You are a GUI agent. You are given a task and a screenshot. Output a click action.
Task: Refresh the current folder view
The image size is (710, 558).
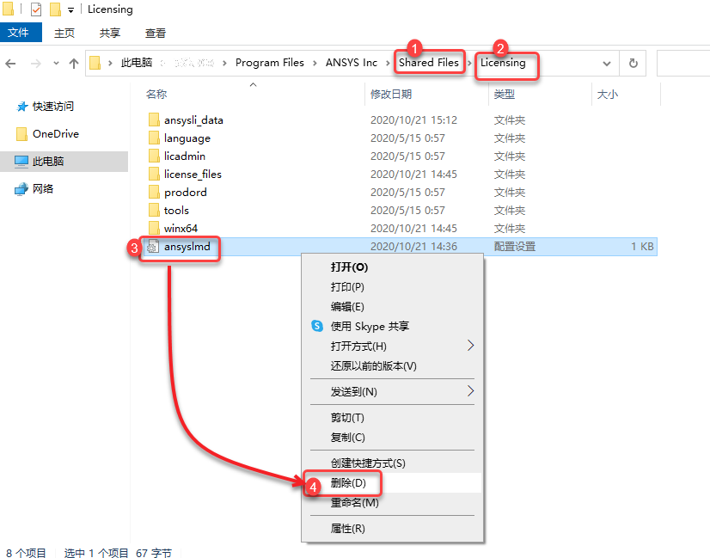(633, 63)
